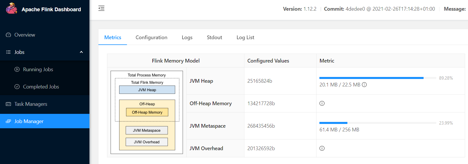Image resolution: width=468 pixels, height=164 pixels.
Task: Click the Running Jobs play icon
Action: click(17, 69)
